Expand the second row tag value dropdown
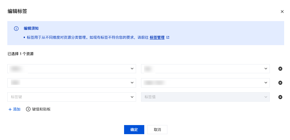This screenshot has width=290, height=140. click(x=266, y=83)
